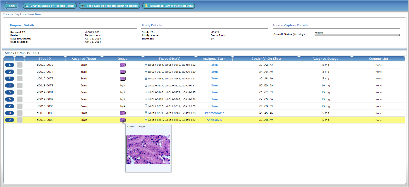Select the grey checkbox for slide sl0019-0083
Screen dimensions: 409x187
(x=20, y=106)
